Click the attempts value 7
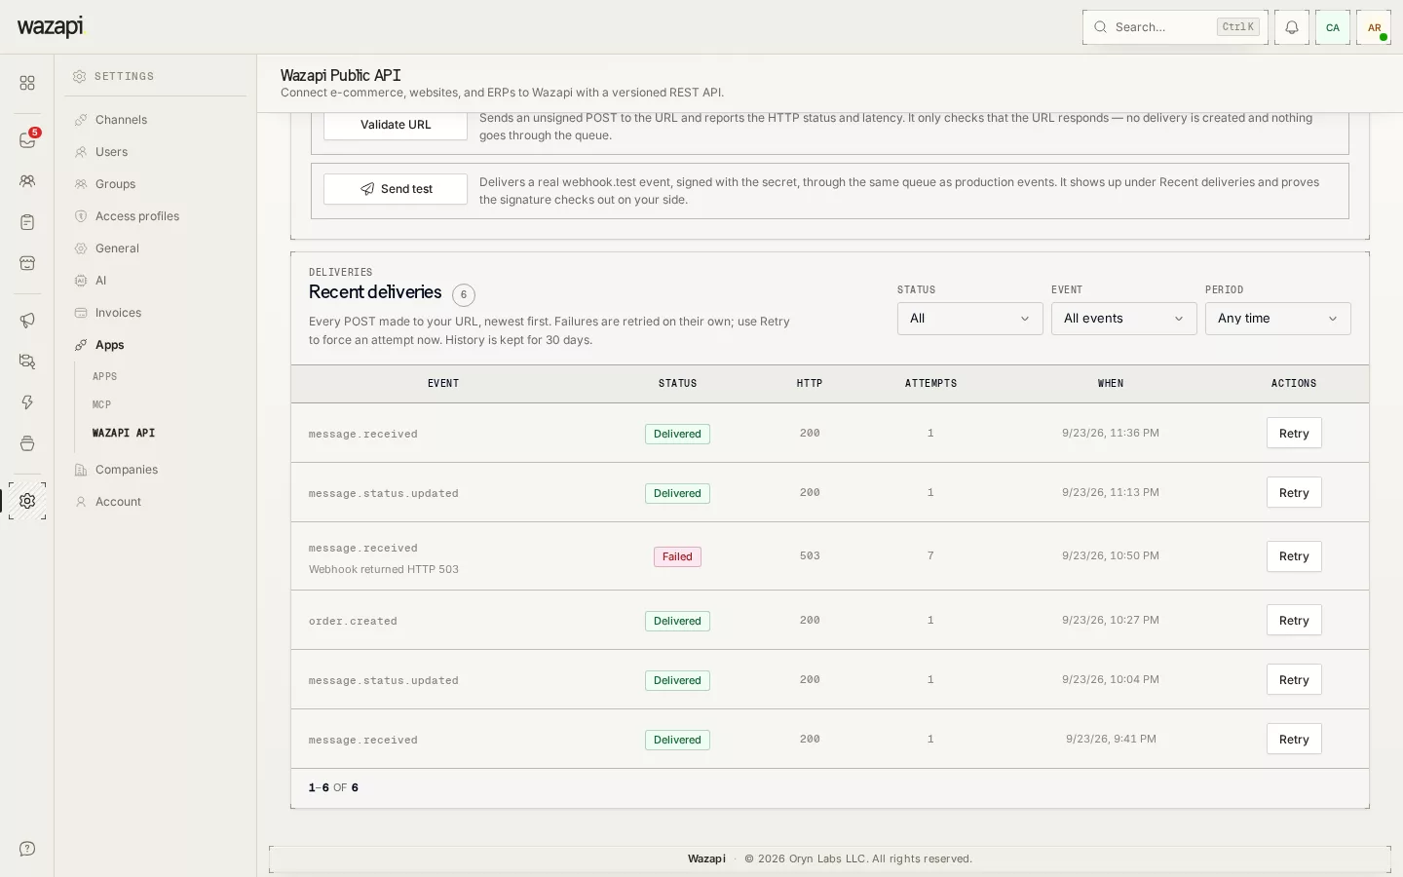The height and width of the screenshot is (877, 1403). (x=930, y=555)
